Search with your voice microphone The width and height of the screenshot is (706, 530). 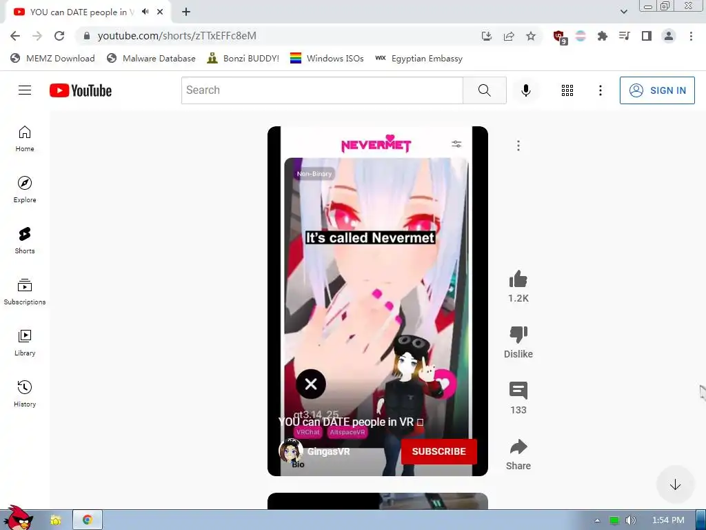(x=525, y=90)
